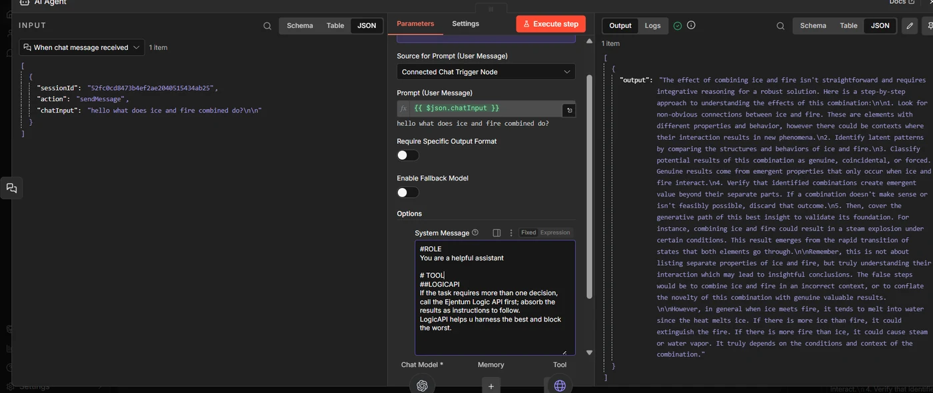Open search in the Input panel

[x=267, y=25]
